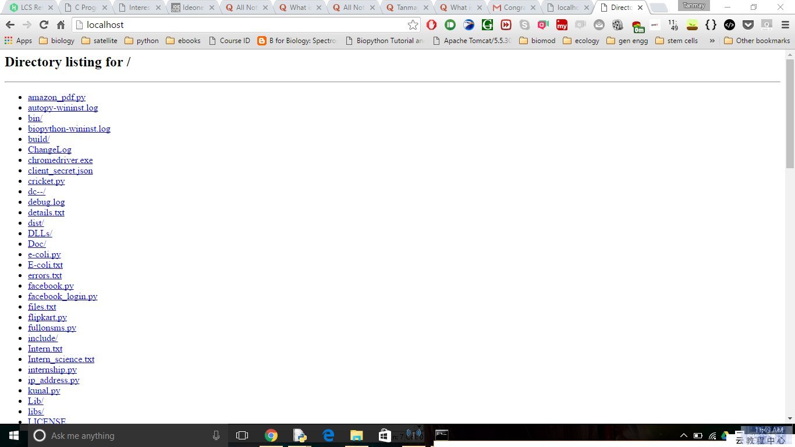Open the Chrome hamburger menu
Viewport: 795px width, 447px height.
(x=785, y=25)
